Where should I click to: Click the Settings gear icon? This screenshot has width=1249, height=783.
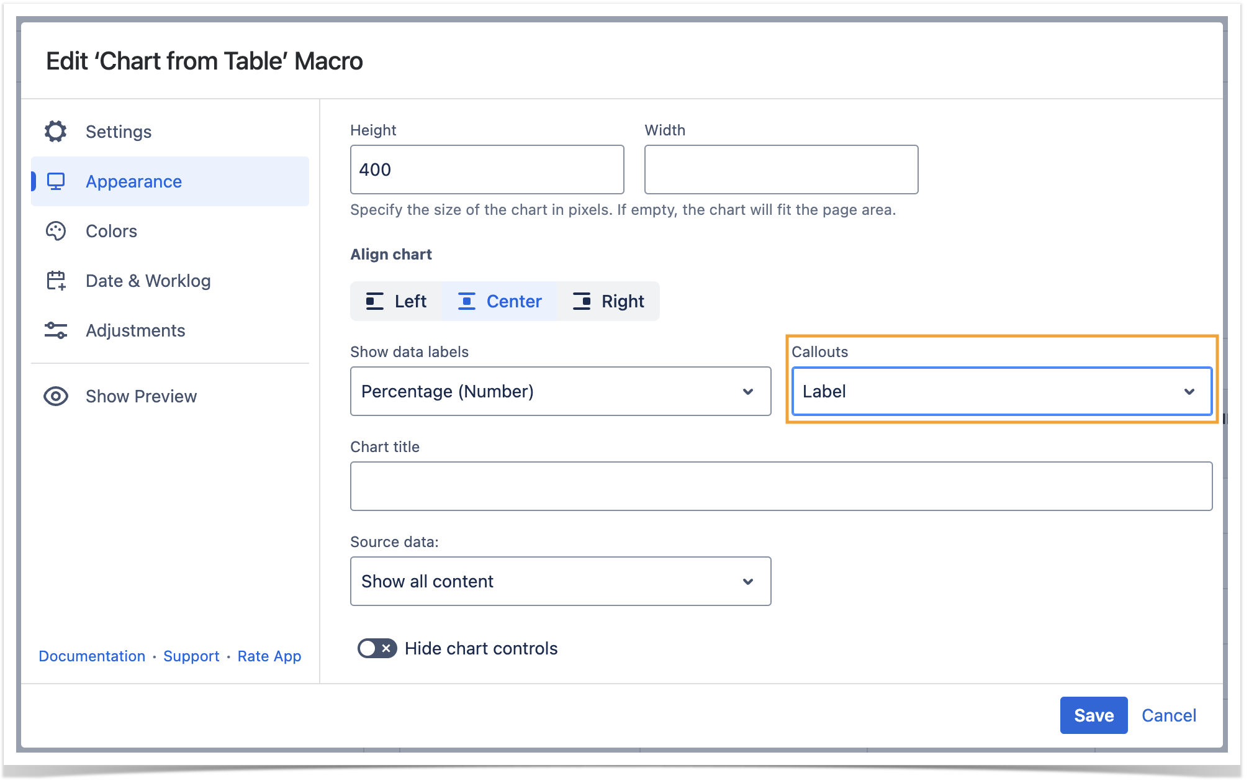click(x=55, y=132)
